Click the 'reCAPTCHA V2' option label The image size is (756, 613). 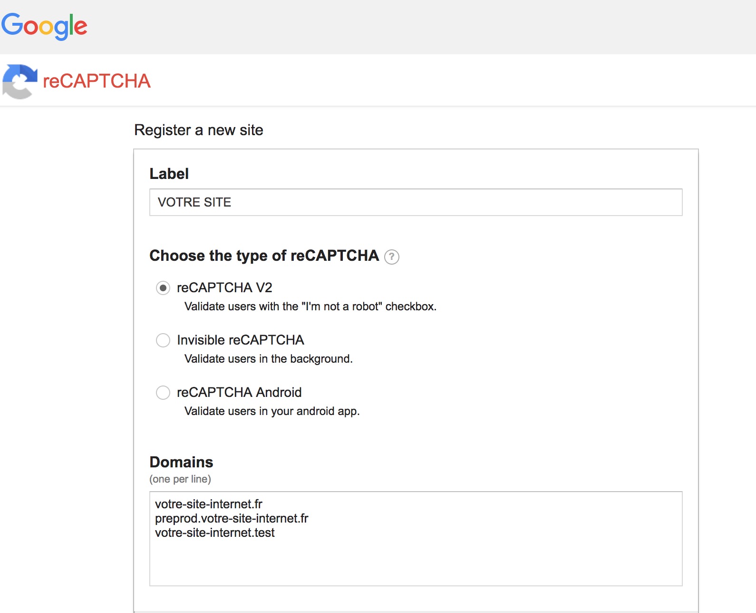pyautogui.click(x=224, y=287)
